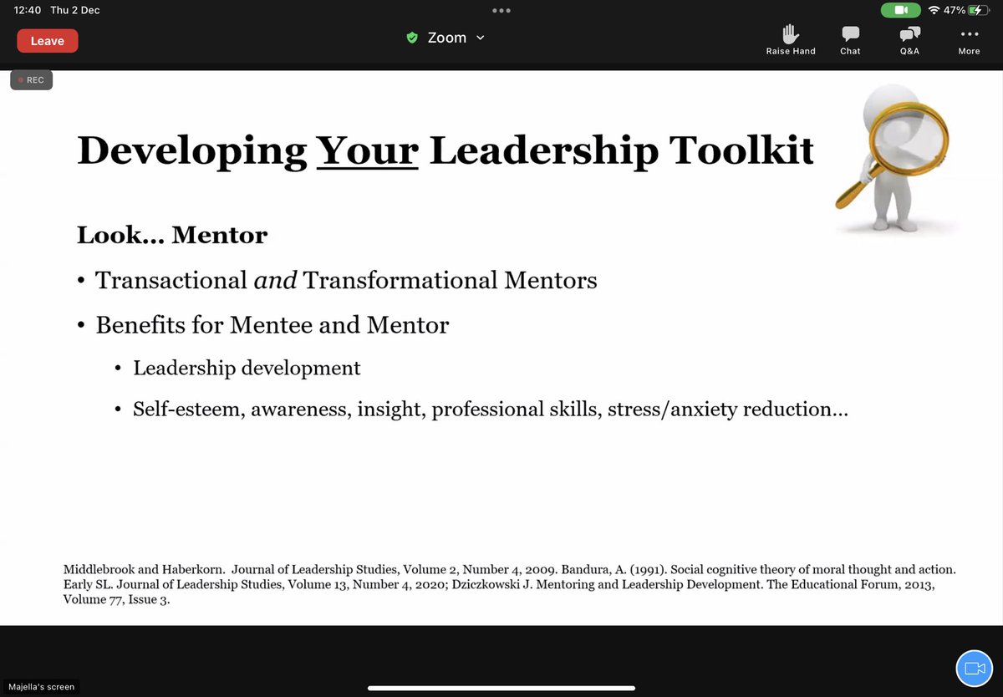Open the Q&A panel
Screen dimensions: 1003x697
click(909, 40)
